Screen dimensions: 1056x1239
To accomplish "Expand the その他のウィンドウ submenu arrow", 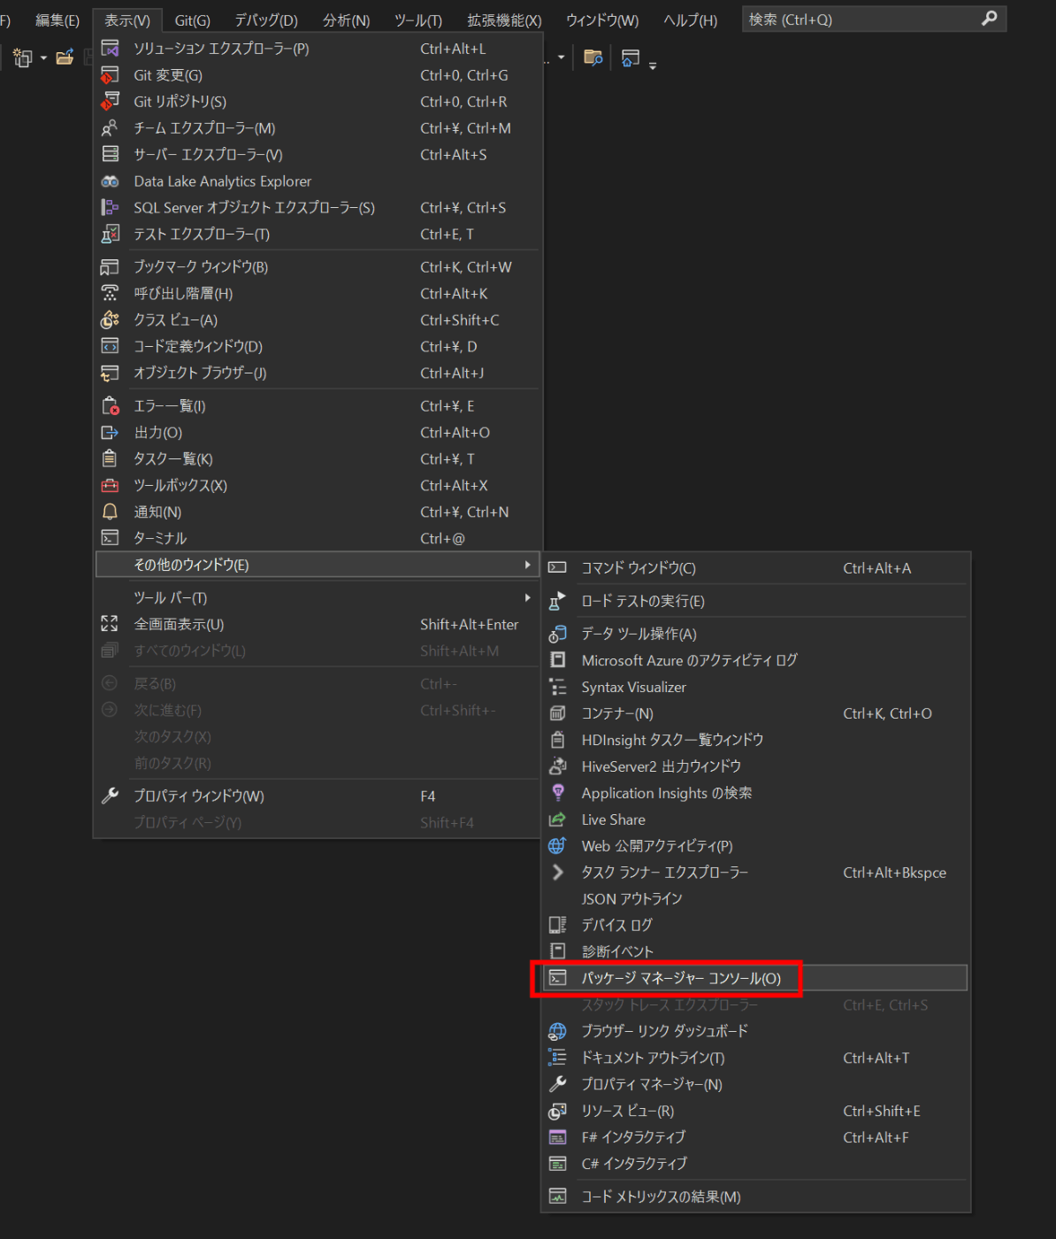I will pyautogui.click(x=528, y=565).
